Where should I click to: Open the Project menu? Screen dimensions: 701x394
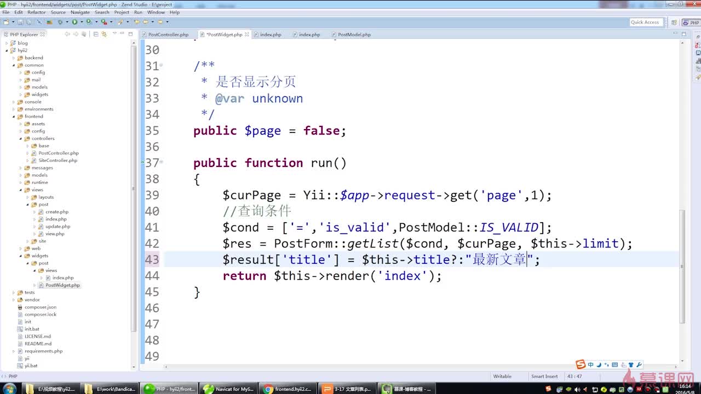click(x=122, y=12)
